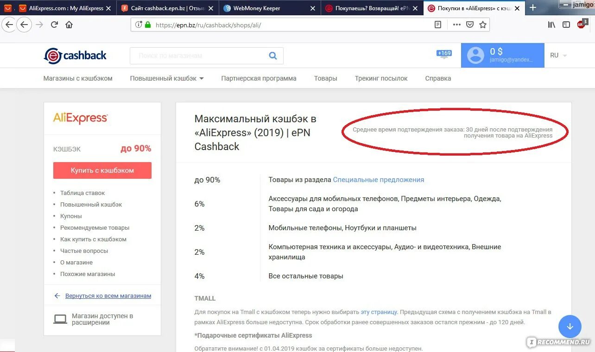Expand Повышенный кэшбэк dropdown menu

point(167,78)
